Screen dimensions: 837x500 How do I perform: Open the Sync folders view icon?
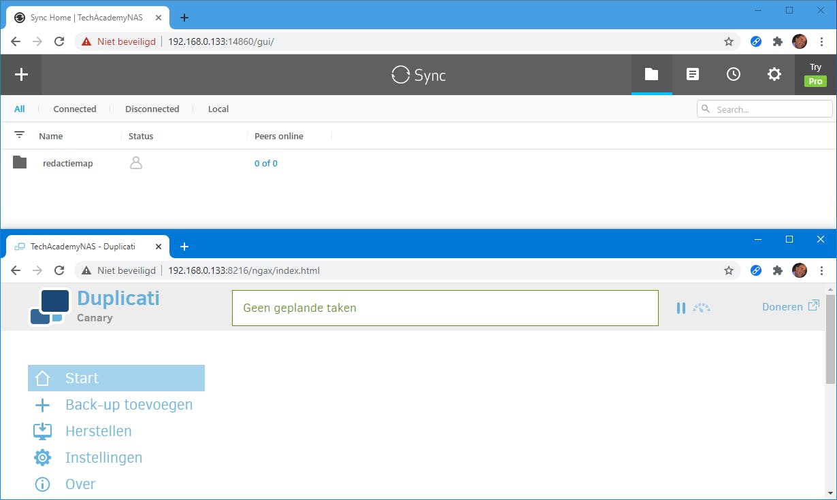(652, 75)
